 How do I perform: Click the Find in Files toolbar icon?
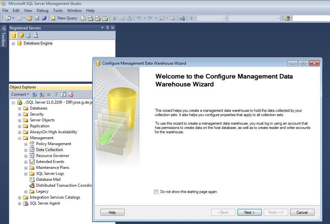(288, 18)
